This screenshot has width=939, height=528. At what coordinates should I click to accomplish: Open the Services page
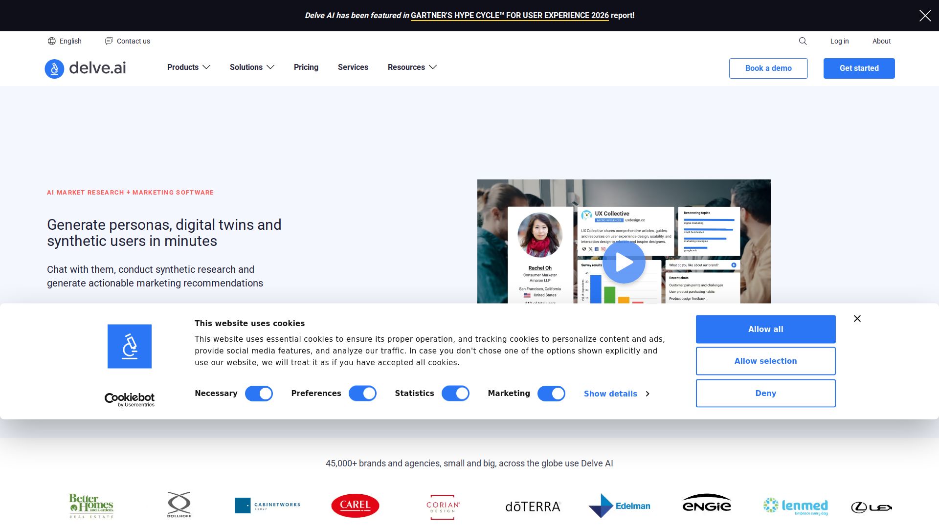pyautogui.click(x=353, y=67)
